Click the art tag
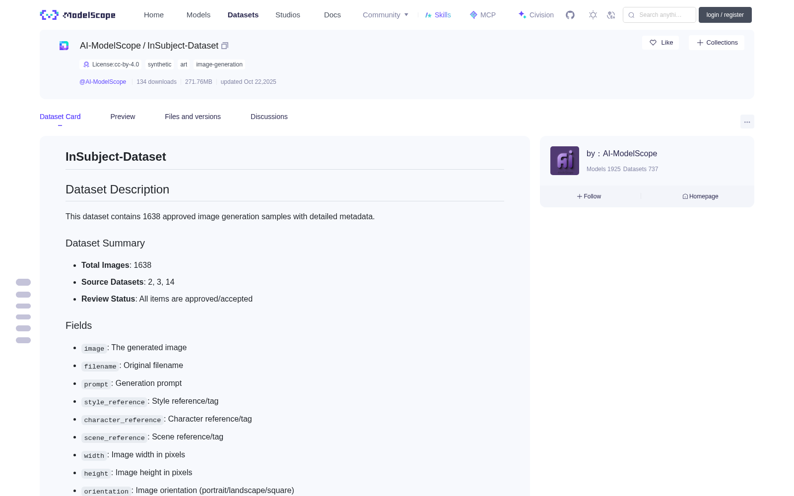794x496 pixels. click(184, 64)
